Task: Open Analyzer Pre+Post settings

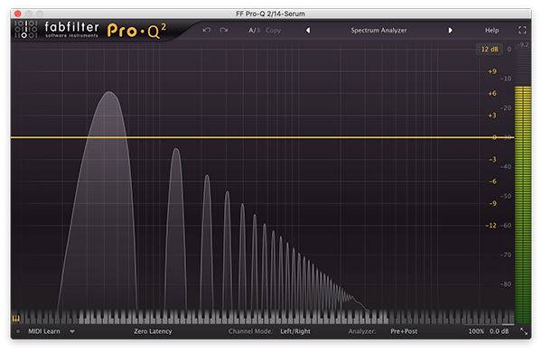Action: [404, 331]
